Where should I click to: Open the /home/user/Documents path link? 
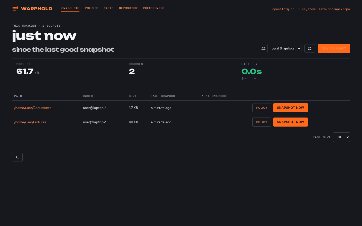coord(33,108)
